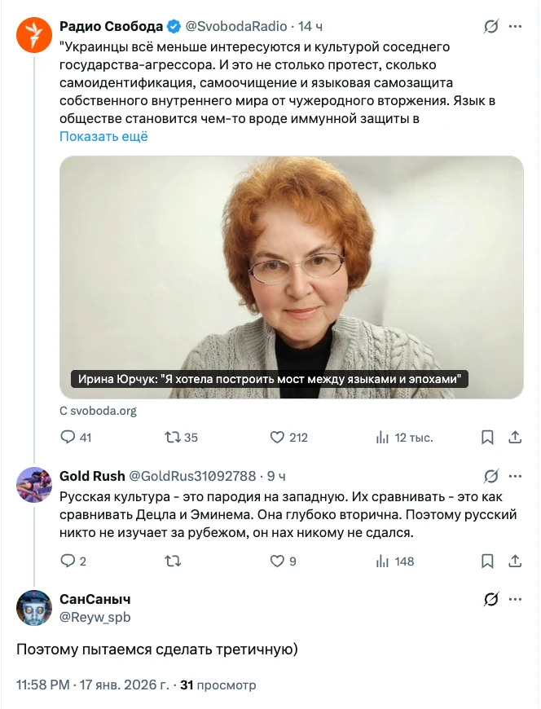Open Grok icon on Радио Свобода post
541x709 pixels.
490,27
